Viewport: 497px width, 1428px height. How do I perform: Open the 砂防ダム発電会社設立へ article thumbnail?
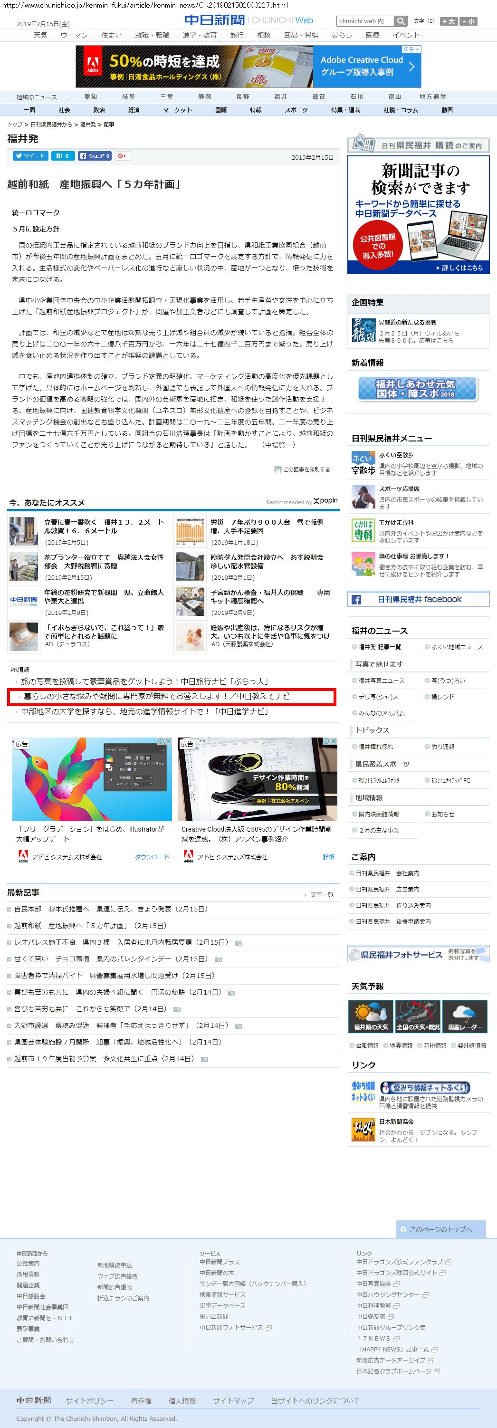pos(190,566)
